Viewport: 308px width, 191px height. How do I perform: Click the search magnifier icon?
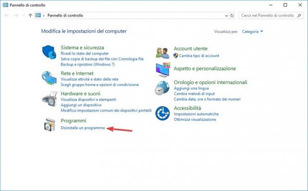pyautogui.click(x=299, y=15)
